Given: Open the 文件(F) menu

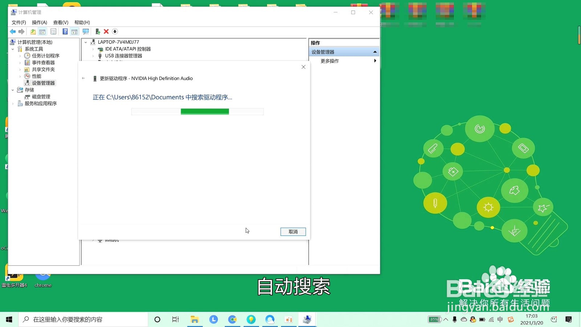Looking at the screenshot, I should (x=19, y=23).
